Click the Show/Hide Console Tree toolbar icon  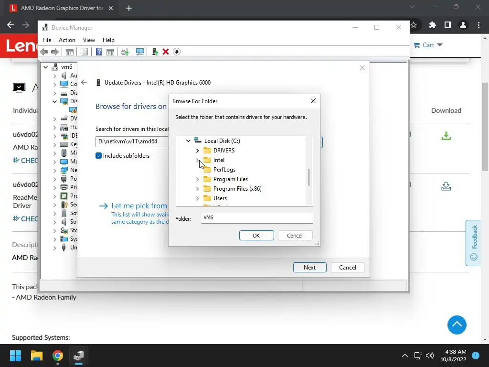point(70,52)
